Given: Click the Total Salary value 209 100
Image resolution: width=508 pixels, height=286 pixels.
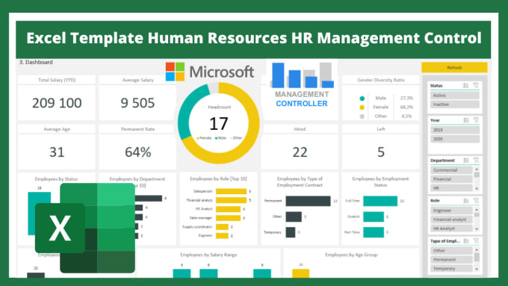Looking at the screenshot, I should click(x=57, y=103).
